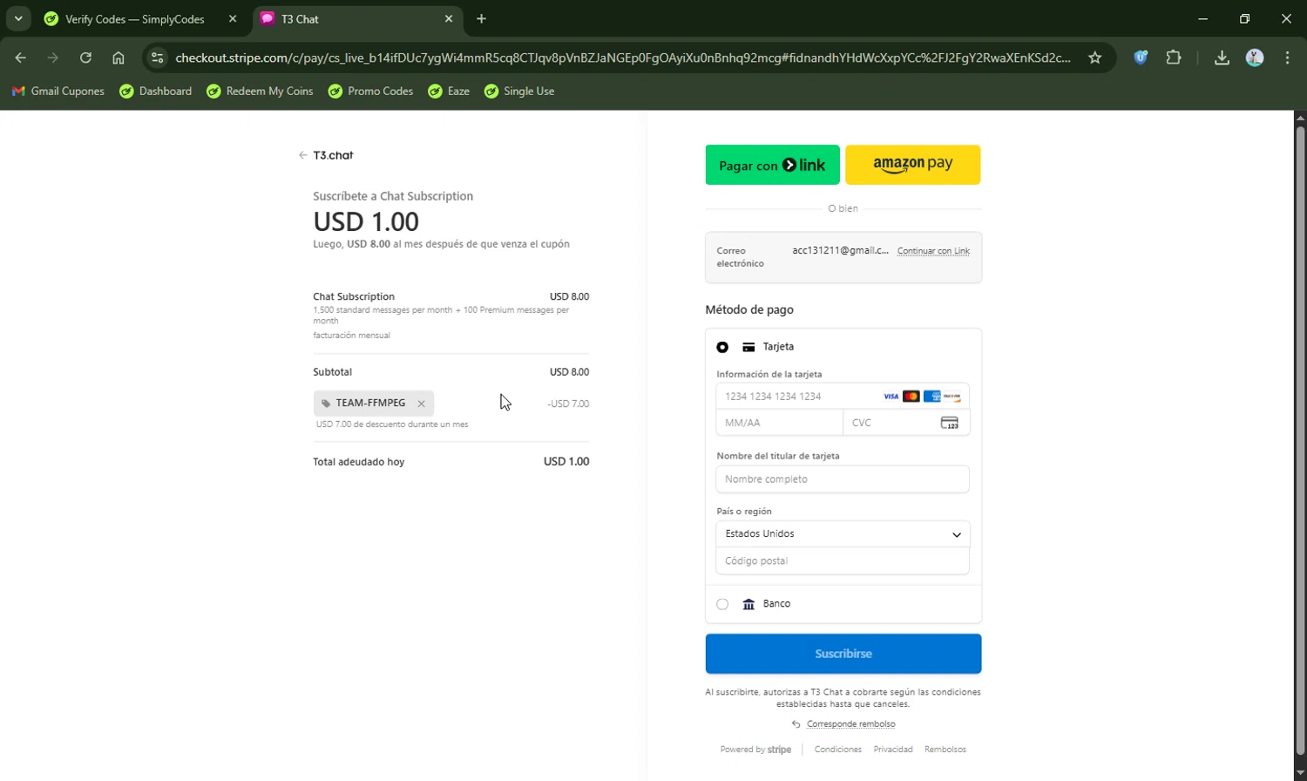Click the Total adeudado hoy label

(359, 462)
